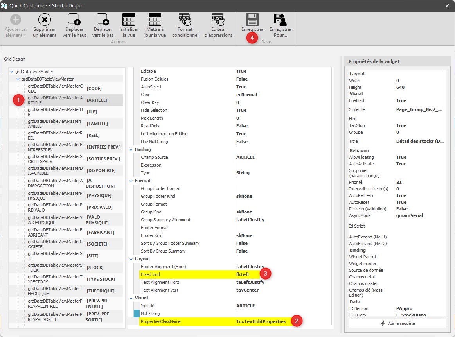This screenshot has height=337, width=455.
Task: Collapse the grdDataDBTableViewMaster node
Action: [18, 79]
